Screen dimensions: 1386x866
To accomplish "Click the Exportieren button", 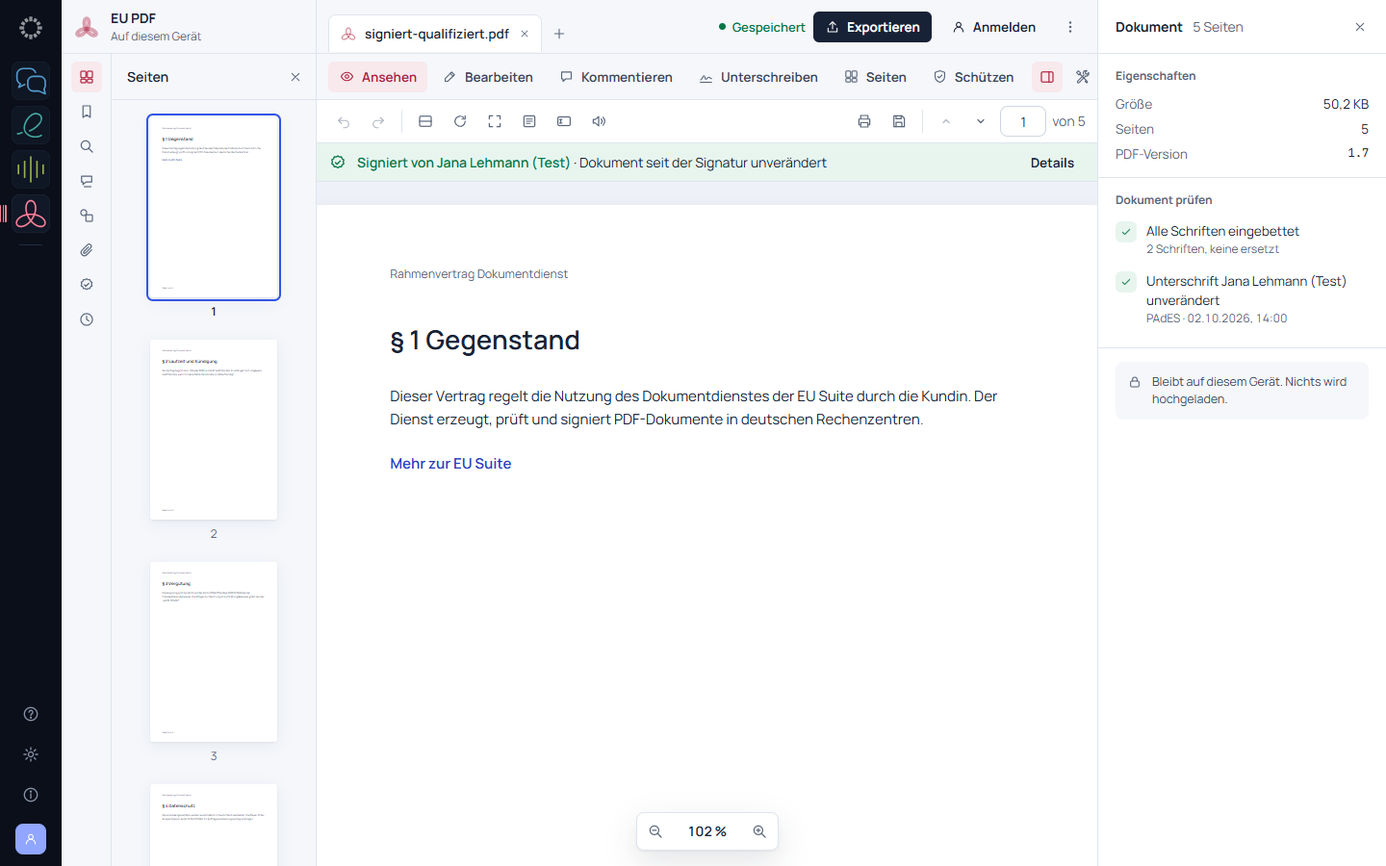I will [x=872, y=27].
